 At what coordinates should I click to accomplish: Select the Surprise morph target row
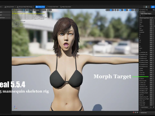pos(141,26)
